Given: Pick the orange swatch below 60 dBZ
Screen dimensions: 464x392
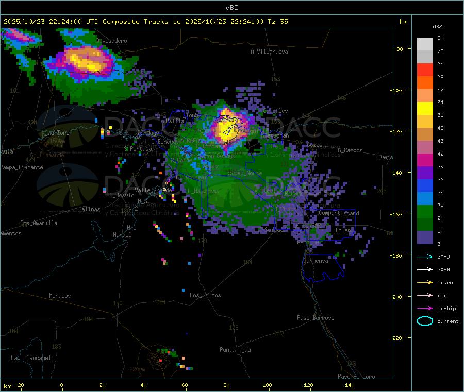Looking at the screenshot, I should (425, 83).
